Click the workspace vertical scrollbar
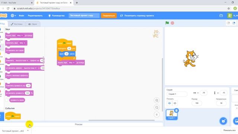The width and height of the screenshot is (238, 134). tap(162, 84)
